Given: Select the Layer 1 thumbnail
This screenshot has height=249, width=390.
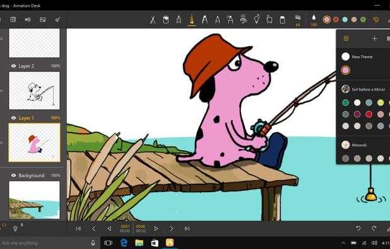Looking at the screenshot, I should 34,143.
